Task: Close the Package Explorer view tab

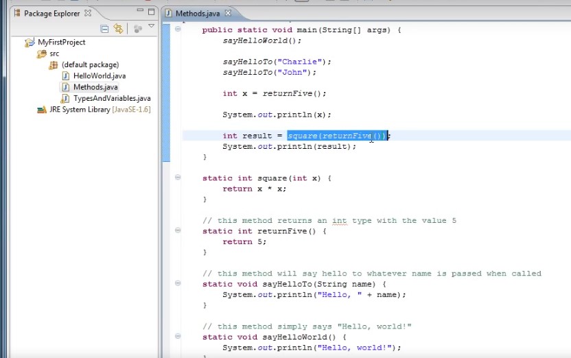Action: click(x=88, y=13)
